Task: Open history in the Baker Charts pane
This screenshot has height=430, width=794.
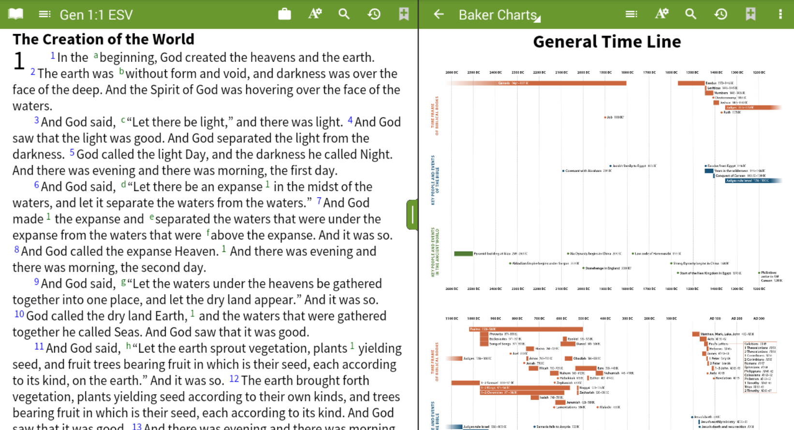Action: pos(720,14)
